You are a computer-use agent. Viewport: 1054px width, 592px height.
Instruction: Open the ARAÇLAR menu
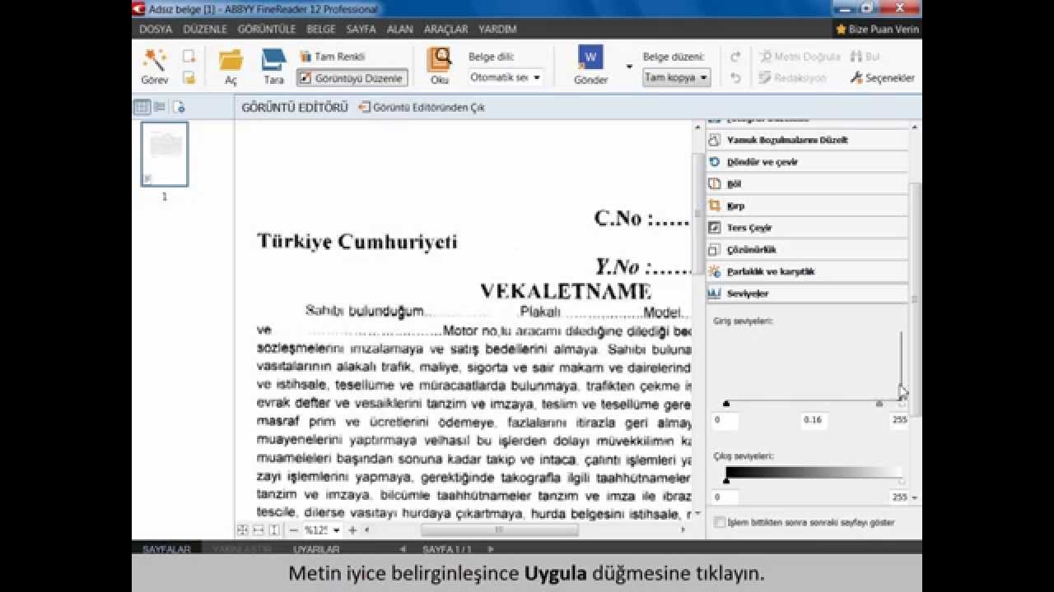(445, 29)
